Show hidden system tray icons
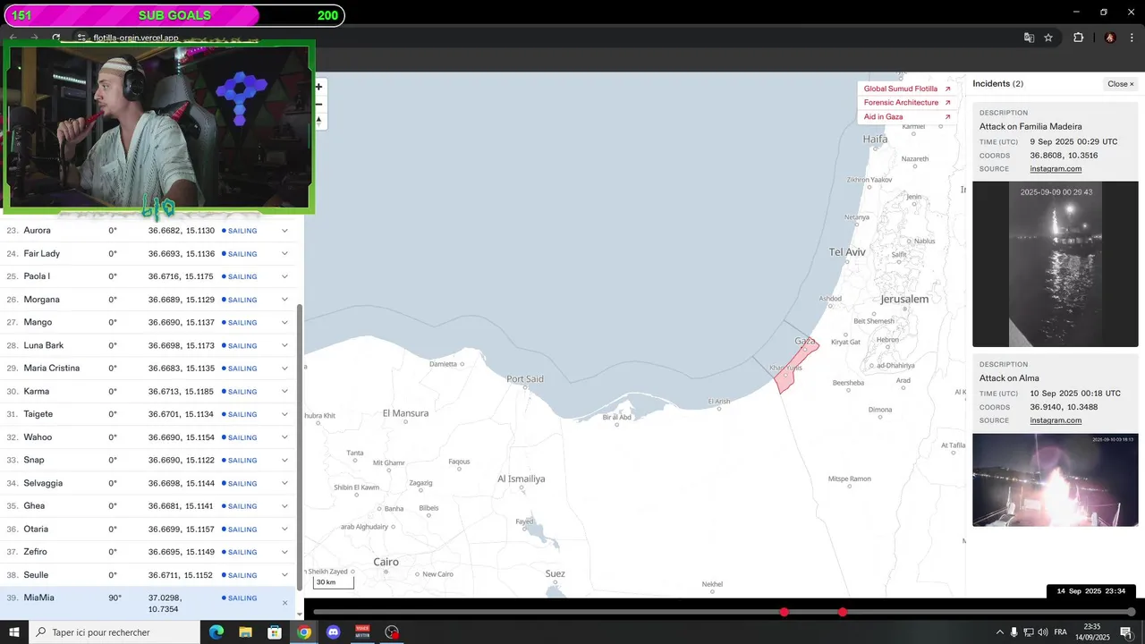The width and height of the screenshot is (1145, 644). [999, 632]
